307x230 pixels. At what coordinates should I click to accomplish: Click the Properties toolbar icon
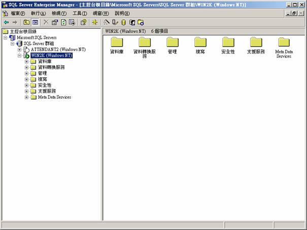(x=55, y=22)
